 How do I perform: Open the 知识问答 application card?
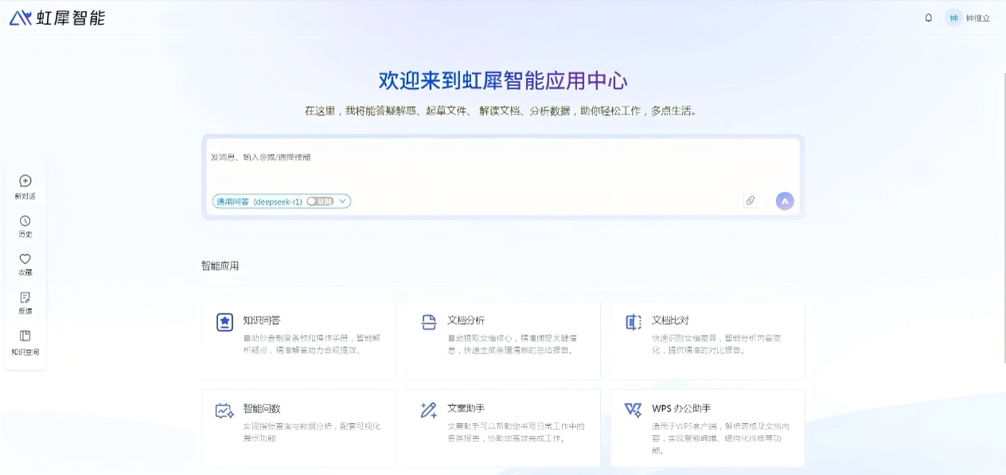[x=298, y=340]
